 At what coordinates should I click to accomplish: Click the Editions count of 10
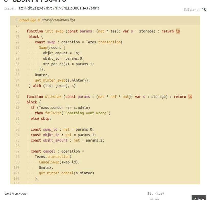pos(204,9)
